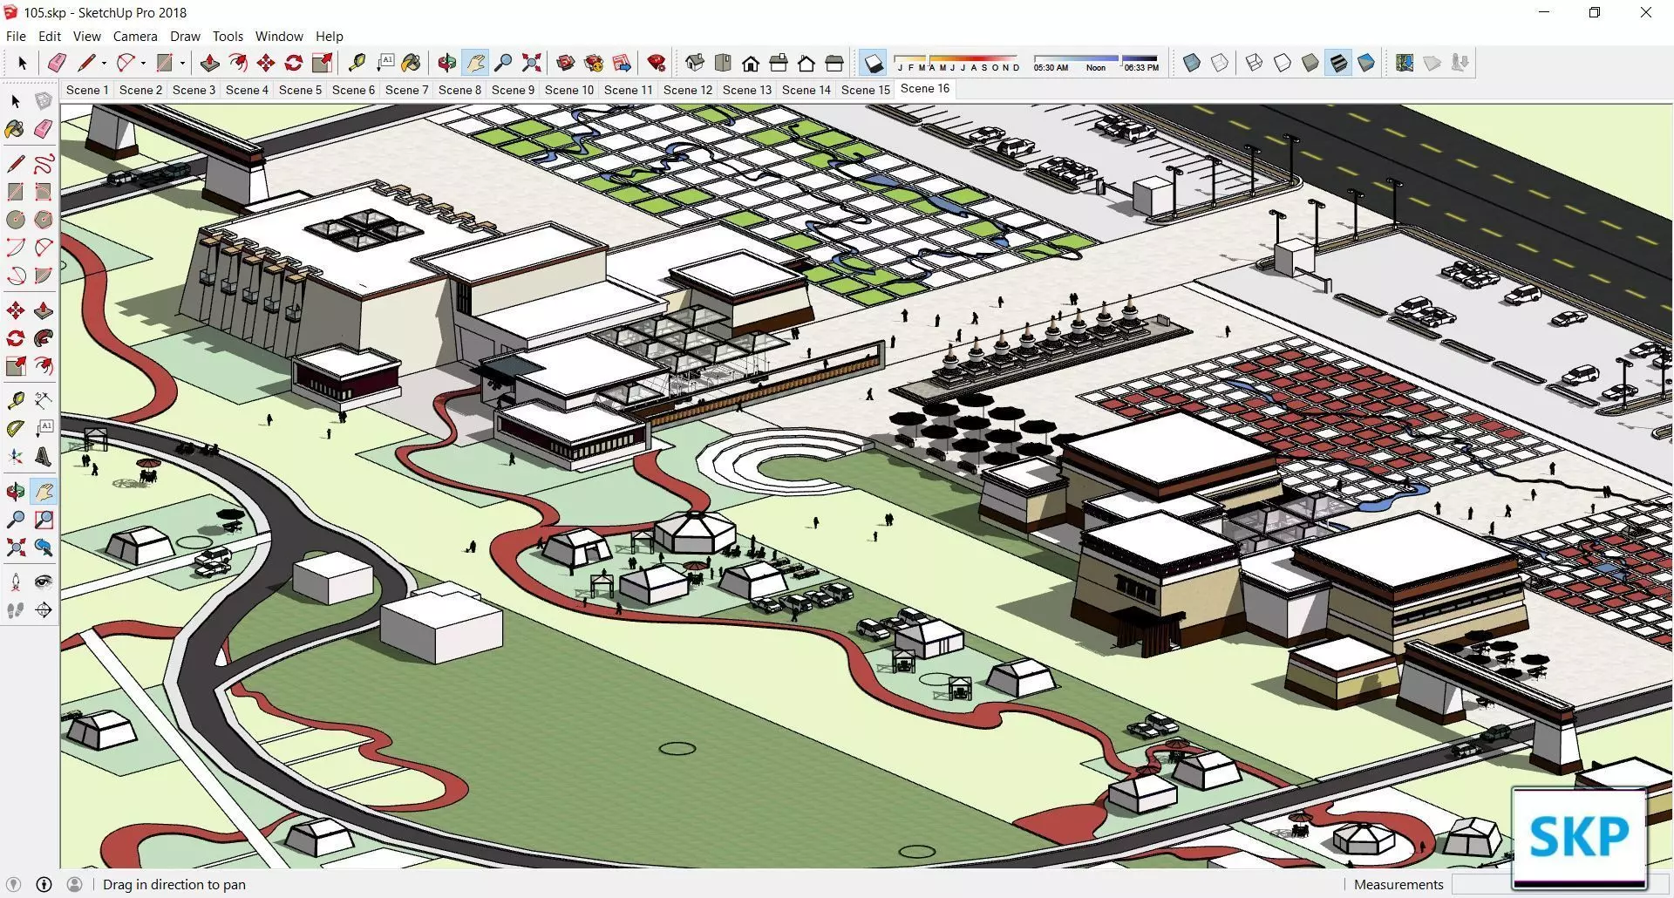The height and width of the screenshot is (898, 1674).
Task: Select the Walk footprints tool
Action: pos(16,610)
